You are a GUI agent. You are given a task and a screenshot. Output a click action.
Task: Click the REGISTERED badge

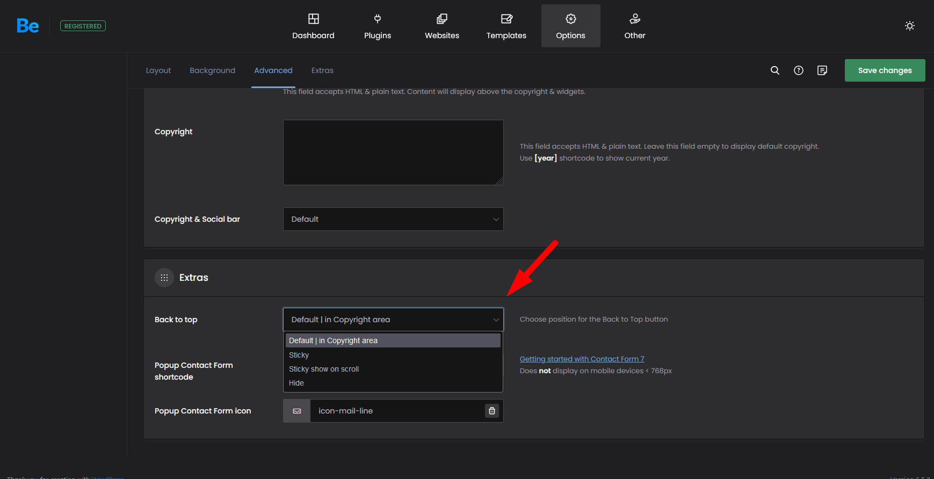[83, 26]
